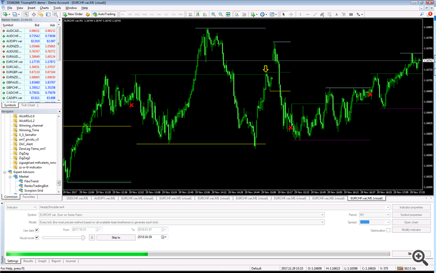
Task: Open the MetaEditor icon beside New Order
Action: 88,14
